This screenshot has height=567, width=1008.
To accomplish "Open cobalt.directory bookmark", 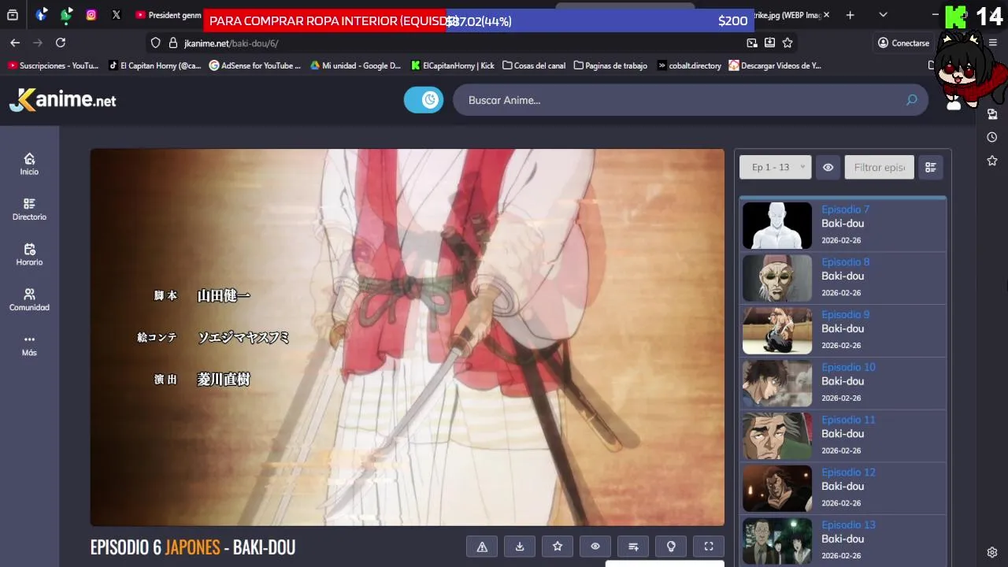I will click(x=689, y=65).
